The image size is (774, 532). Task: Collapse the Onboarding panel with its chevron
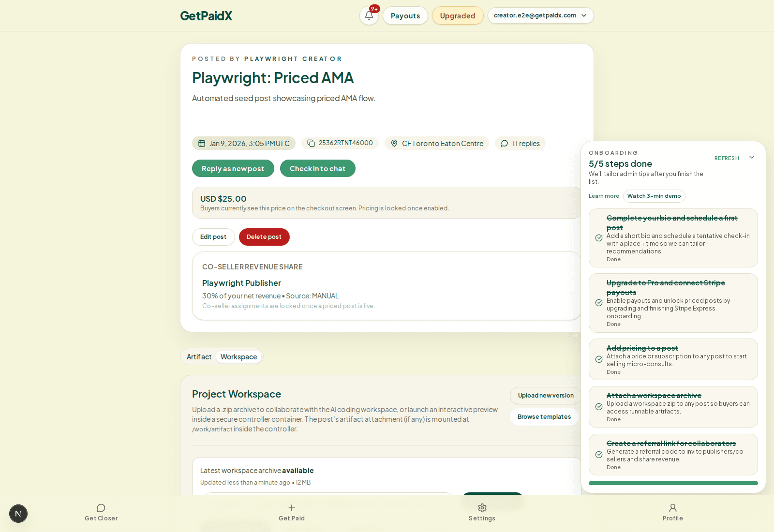751,157
